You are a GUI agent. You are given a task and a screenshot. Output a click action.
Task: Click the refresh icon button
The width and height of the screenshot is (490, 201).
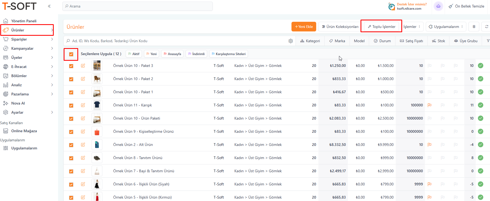(487, 27)
